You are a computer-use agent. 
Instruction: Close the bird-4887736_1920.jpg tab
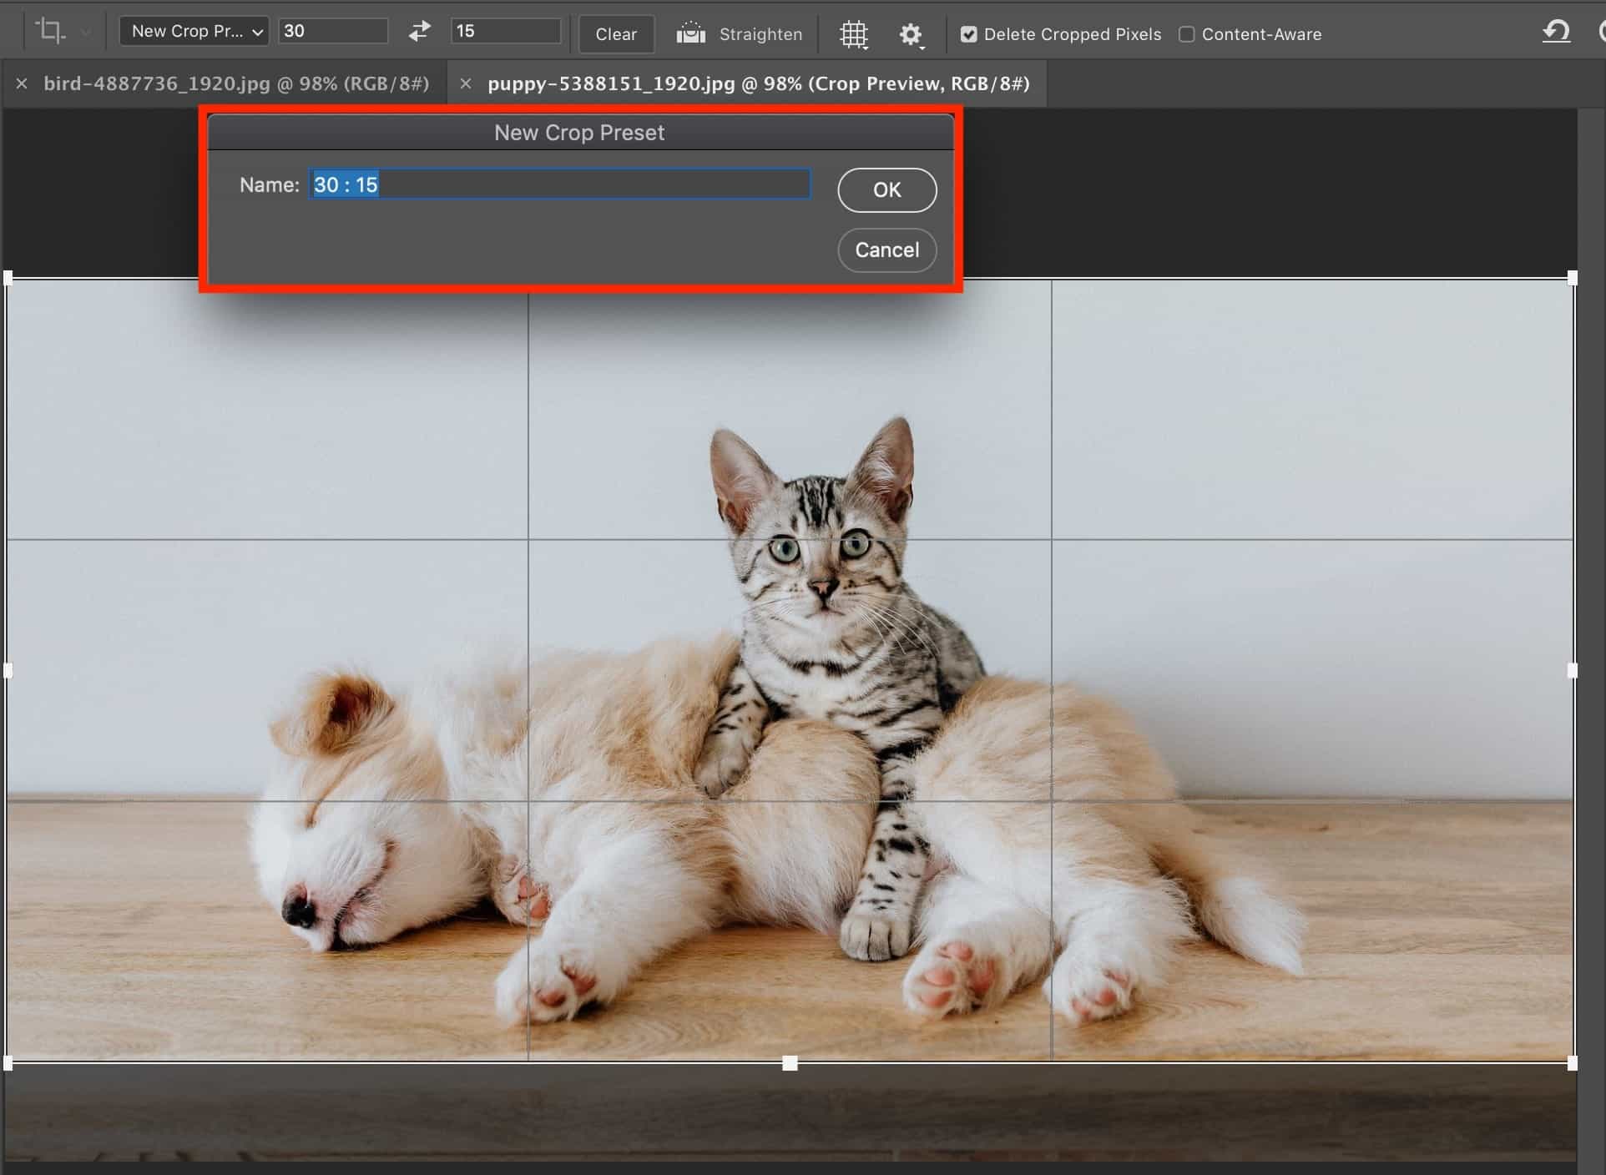click(x=22, y=83)
